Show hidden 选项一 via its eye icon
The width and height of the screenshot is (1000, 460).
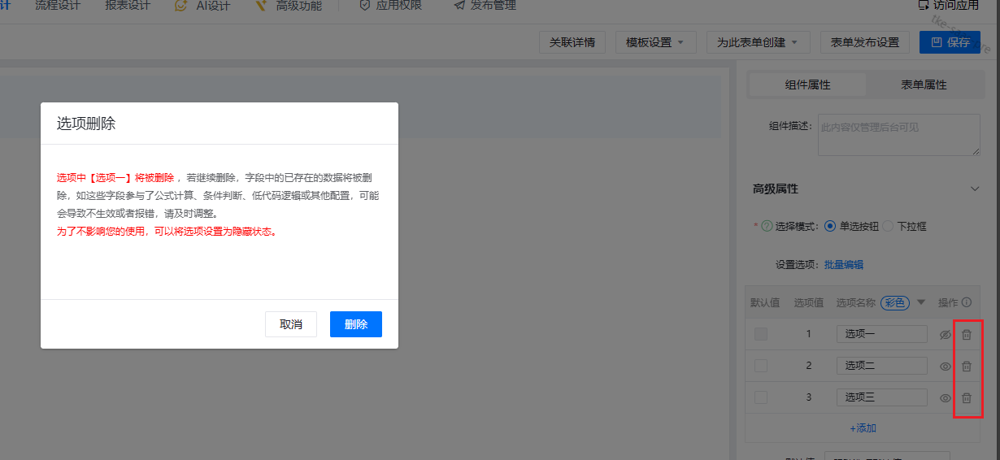pos(945,335)
